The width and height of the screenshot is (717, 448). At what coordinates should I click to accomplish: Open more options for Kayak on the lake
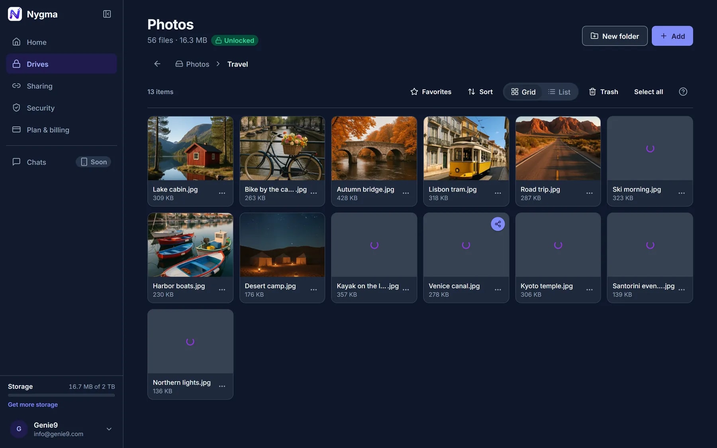406,290
